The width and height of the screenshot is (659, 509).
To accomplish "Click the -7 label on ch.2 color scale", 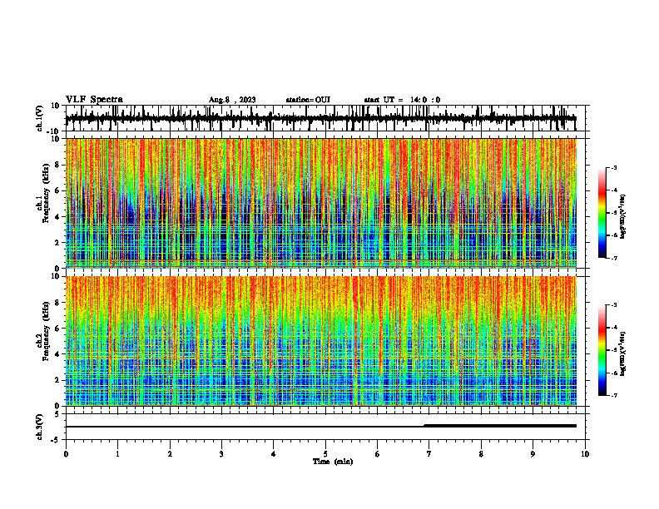I will 613,395.
